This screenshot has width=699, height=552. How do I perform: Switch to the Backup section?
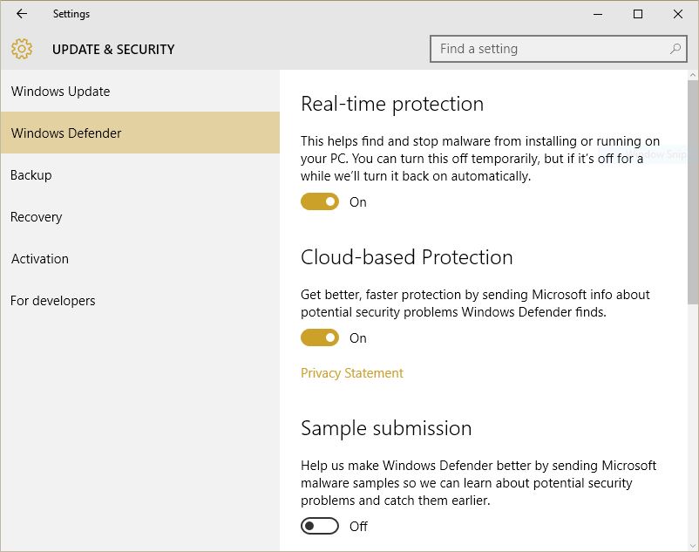(31, 174)
